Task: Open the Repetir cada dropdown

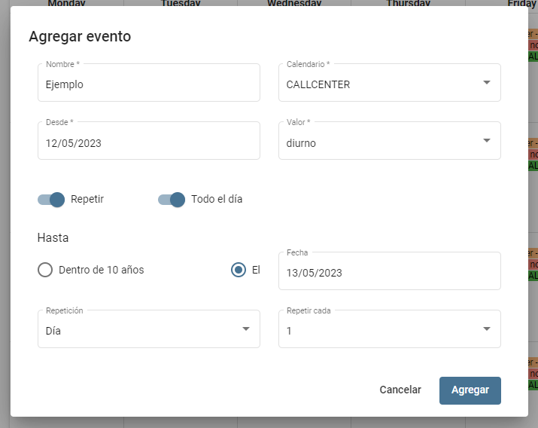Action: click(x=390, y=329)
